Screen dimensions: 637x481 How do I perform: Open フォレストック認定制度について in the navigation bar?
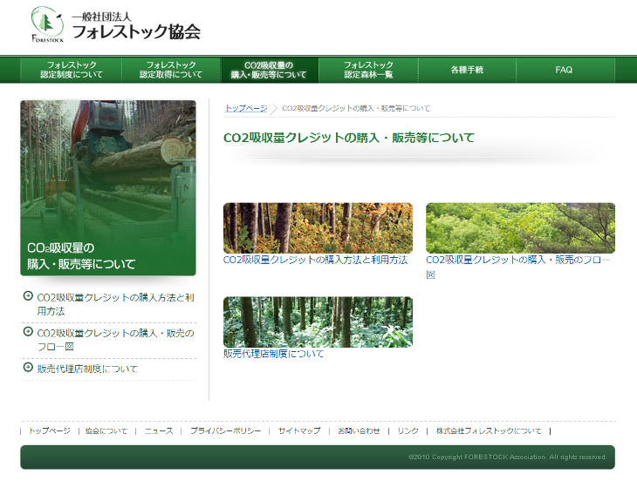coord(72,70)
